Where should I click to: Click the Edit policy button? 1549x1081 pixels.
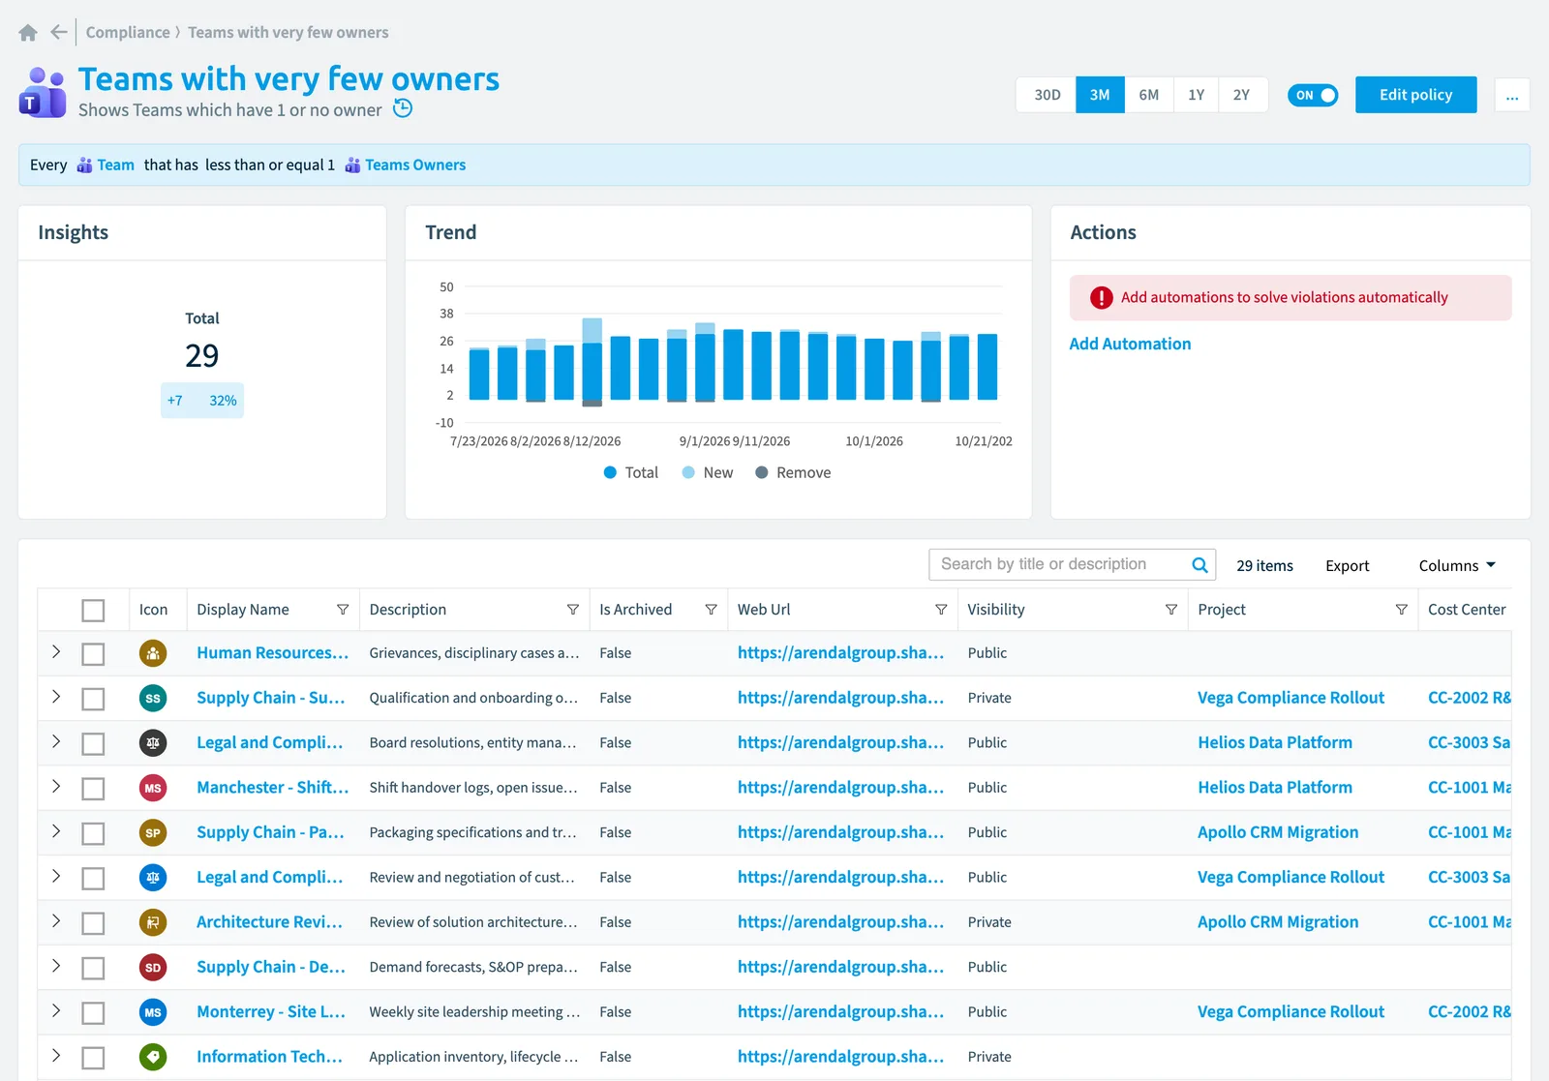pos(1415,95)
